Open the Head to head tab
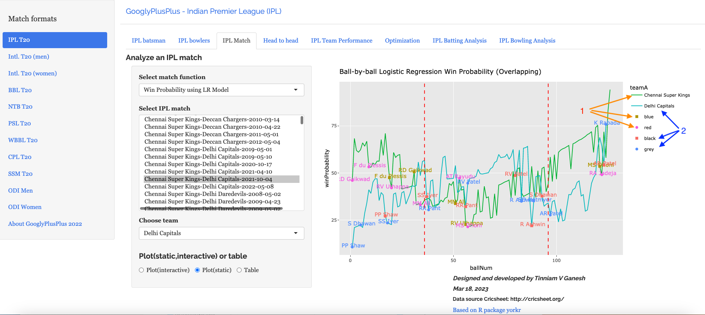The width and height of the screenshot is (705, 315). coord(280,41)
